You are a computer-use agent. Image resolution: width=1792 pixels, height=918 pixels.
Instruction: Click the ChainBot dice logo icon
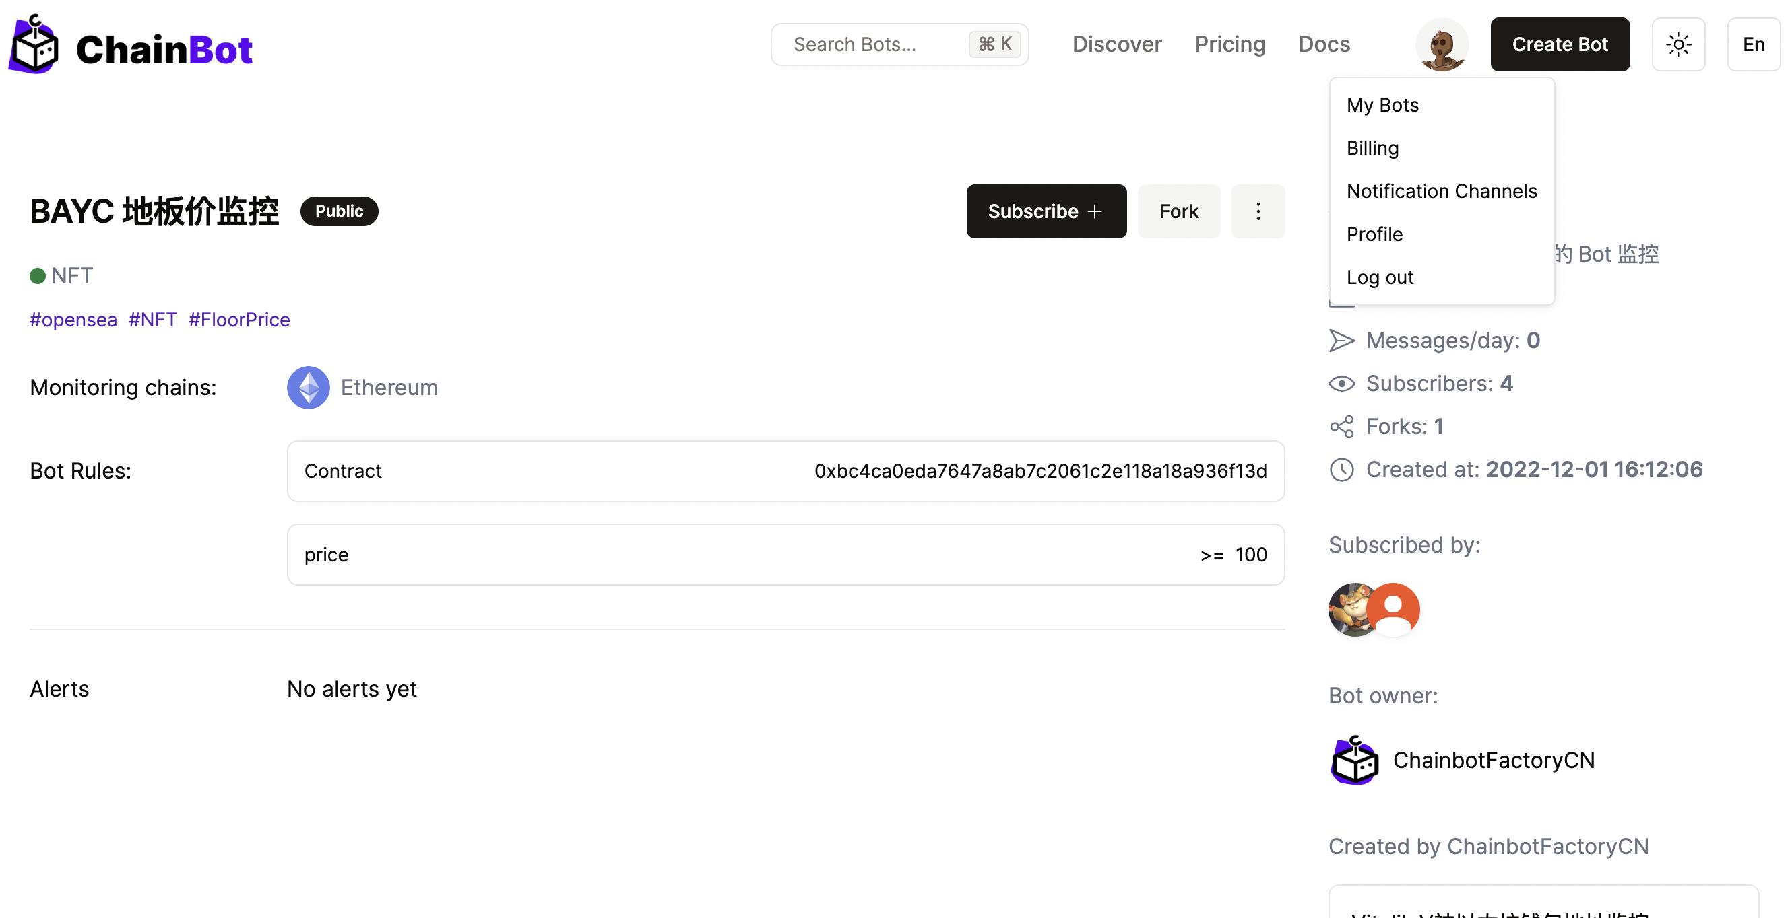34,45
